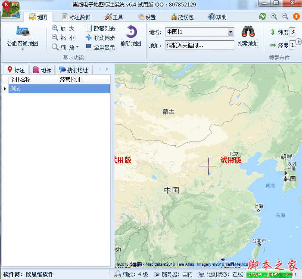This screenshot has width=302, height=279.
Task: Click the blue crosshair marker on map
Action: 208,166
